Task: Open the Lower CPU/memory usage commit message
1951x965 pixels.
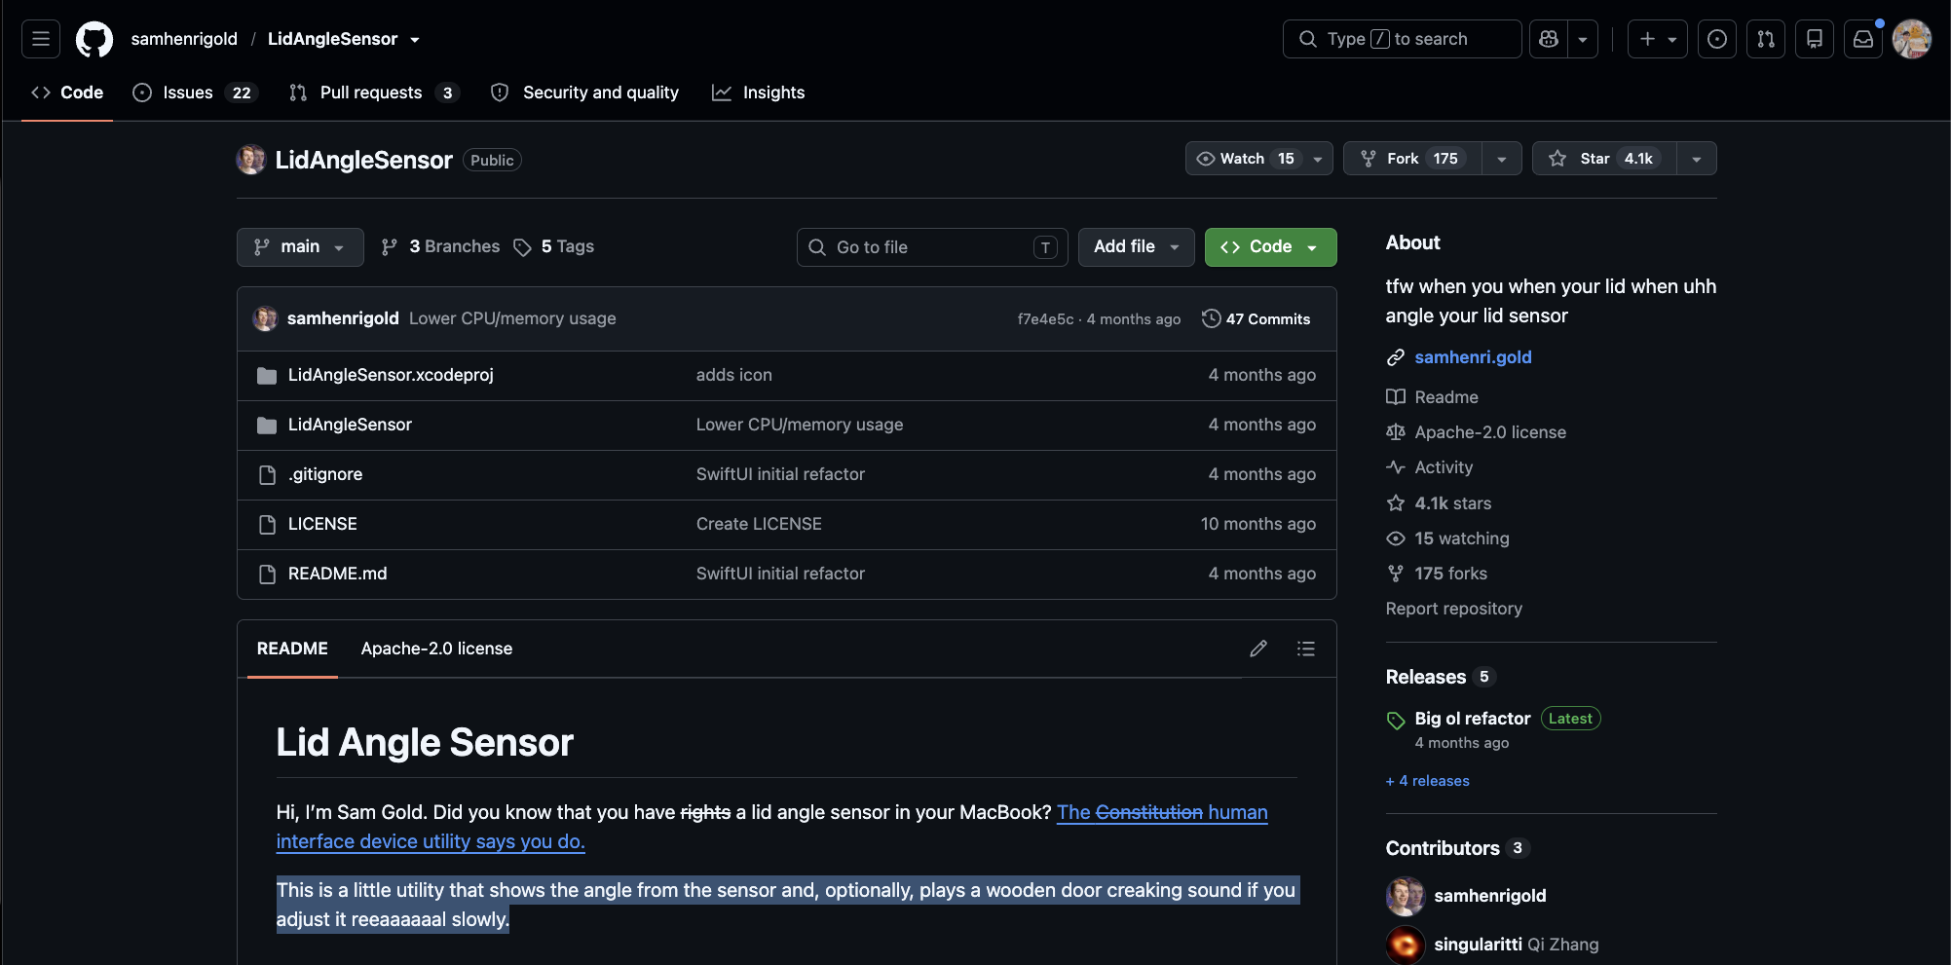Action: pos(512,318)
